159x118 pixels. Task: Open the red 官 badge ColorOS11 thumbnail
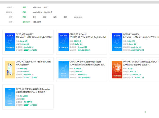pos(117,69)
